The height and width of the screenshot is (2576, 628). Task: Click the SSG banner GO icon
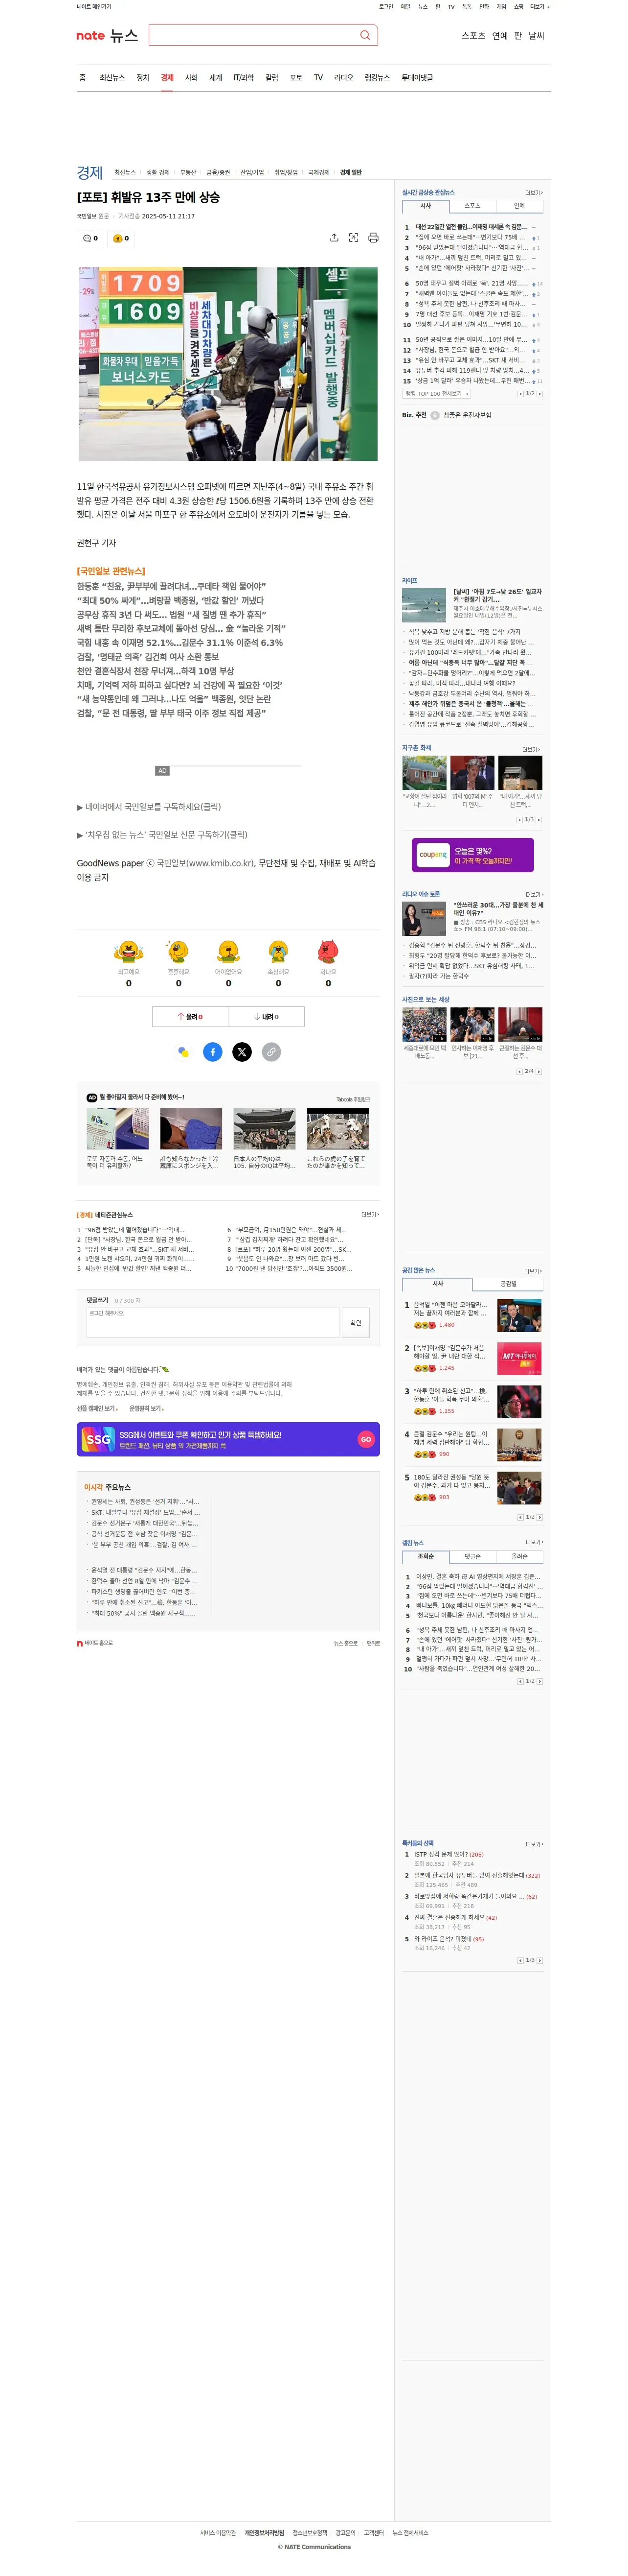(x=365, y=1439)
